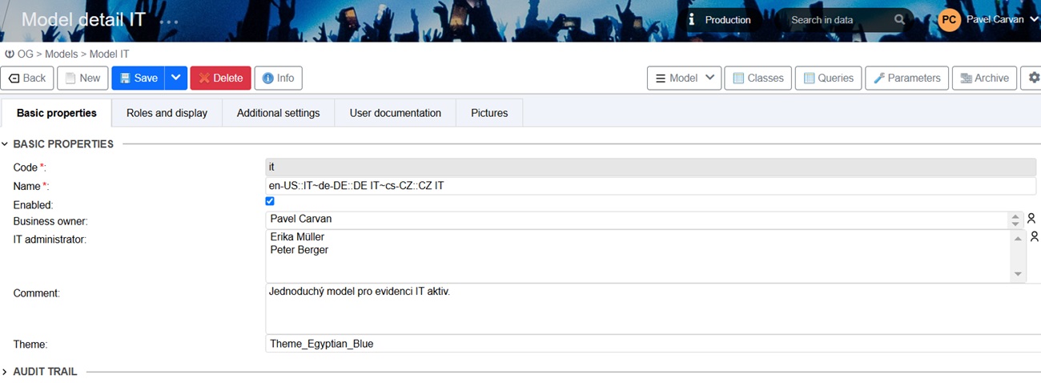Click the Business owner field
Screen dimensions: 1041x383
click(x=637, y=219)
